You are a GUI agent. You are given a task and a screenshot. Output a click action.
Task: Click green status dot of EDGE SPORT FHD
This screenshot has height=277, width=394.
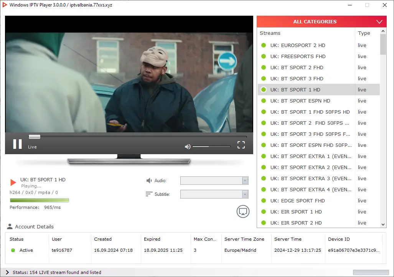(x=264, y=200)
